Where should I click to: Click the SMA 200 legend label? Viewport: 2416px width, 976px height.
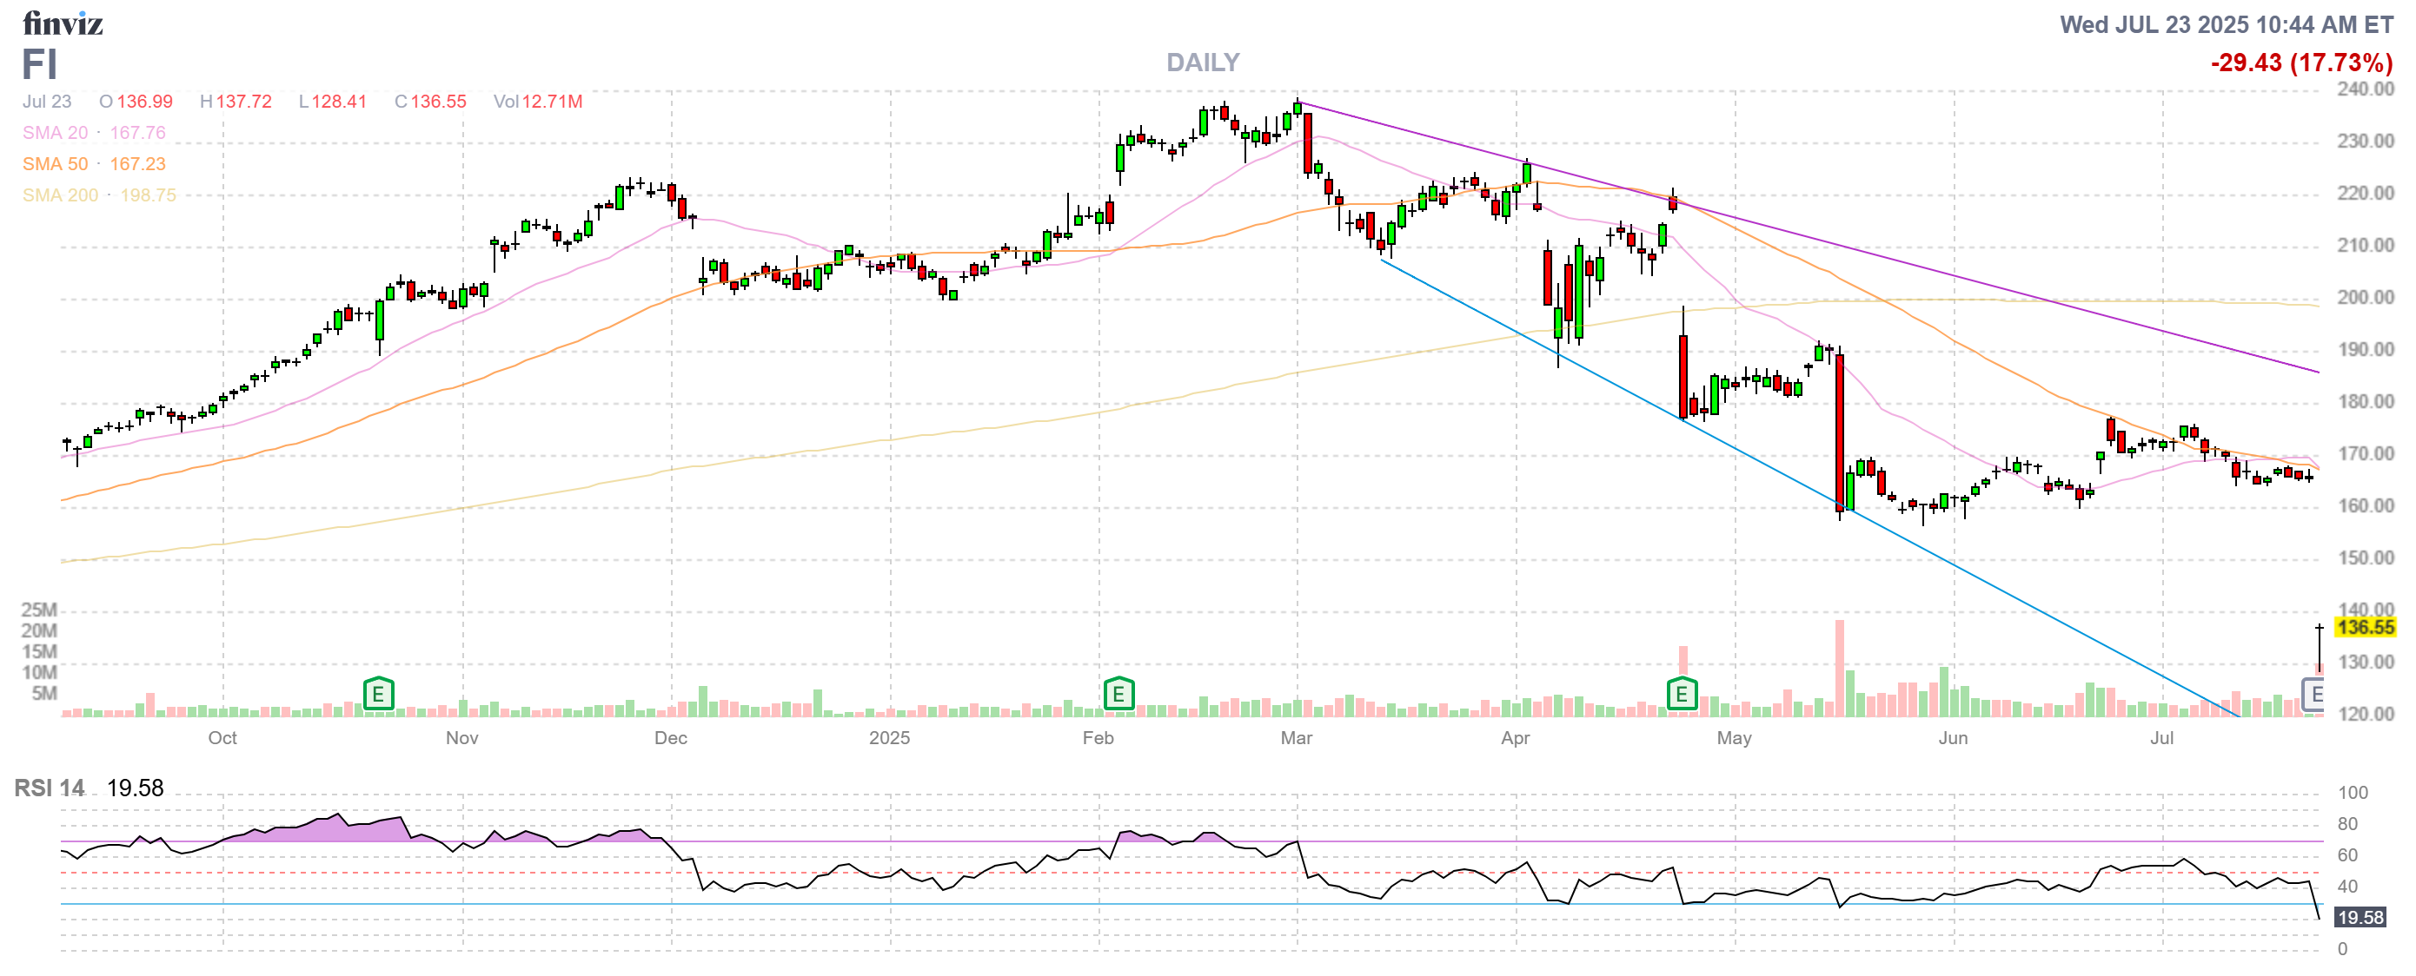[x=60, y=195]
